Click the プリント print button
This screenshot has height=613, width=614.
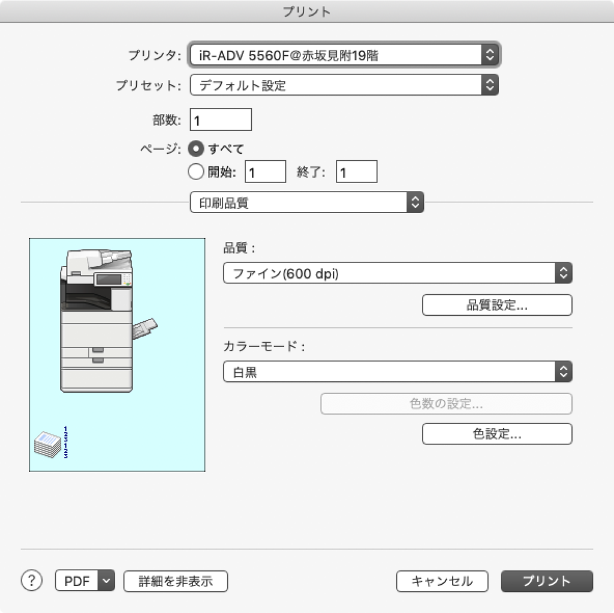547,581
